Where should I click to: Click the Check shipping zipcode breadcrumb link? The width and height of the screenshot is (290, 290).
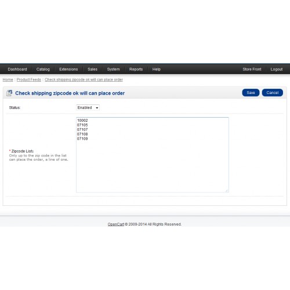point(84,79)
